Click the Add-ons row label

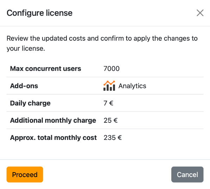point(24,86)
